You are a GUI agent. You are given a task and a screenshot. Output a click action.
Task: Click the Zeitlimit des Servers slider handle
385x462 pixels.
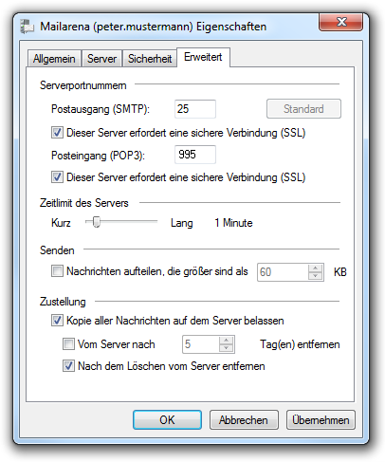[x=97, y=222]
